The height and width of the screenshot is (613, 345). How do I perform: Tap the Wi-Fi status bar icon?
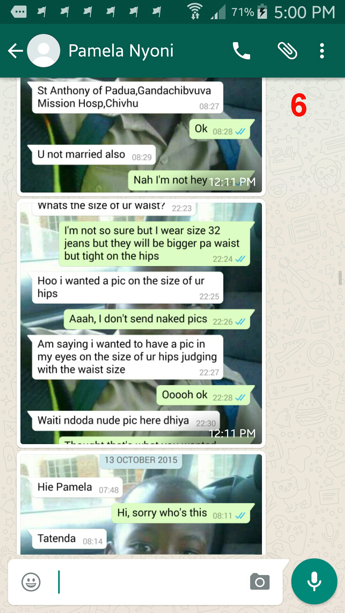[x=195, y=11]
